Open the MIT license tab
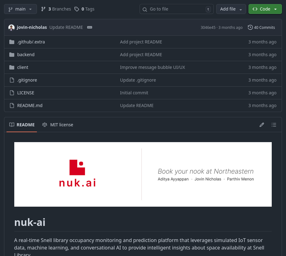Viewport: 286px width, 256px height. click(x=58, y=124)
